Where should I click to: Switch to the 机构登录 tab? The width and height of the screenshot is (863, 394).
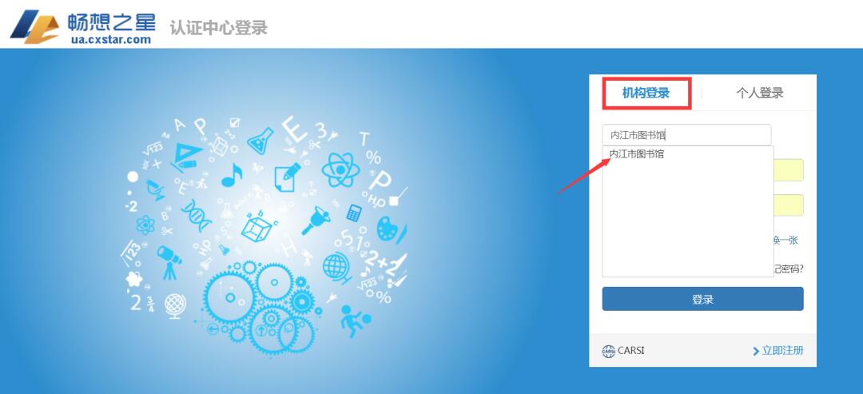point(646,93)
